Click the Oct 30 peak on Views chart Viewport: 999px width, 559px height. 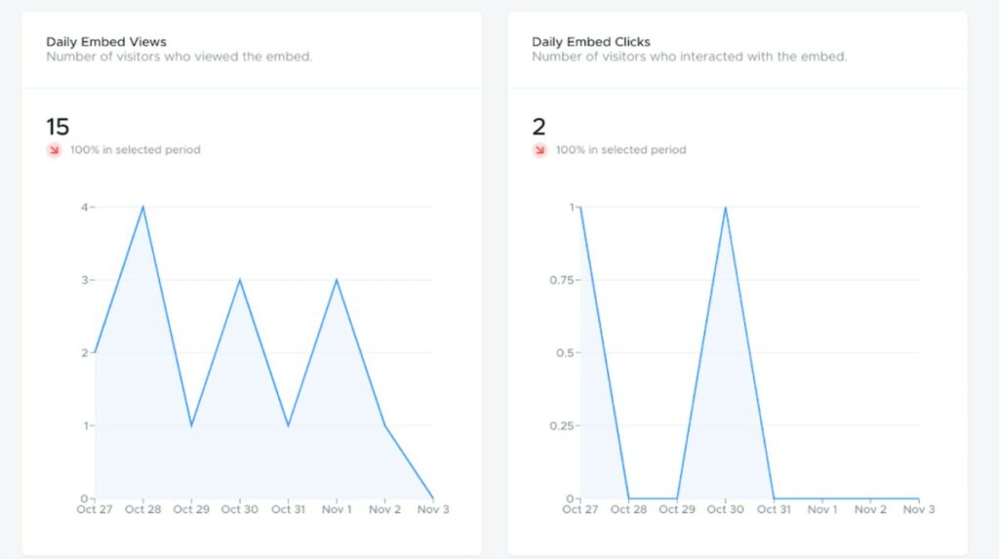tap(240, 280)
